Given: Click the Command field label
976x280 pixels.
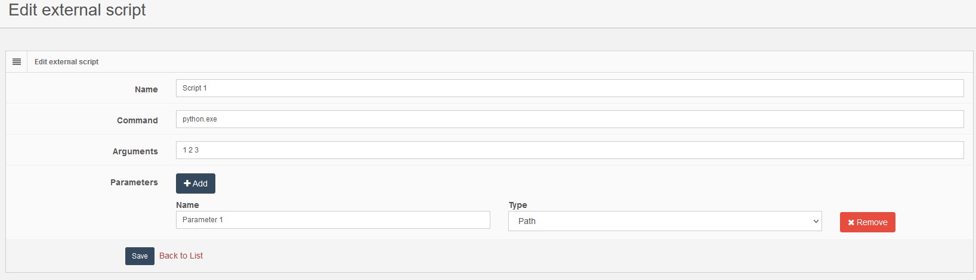Looking at the screenshot, I should [137, 120].
